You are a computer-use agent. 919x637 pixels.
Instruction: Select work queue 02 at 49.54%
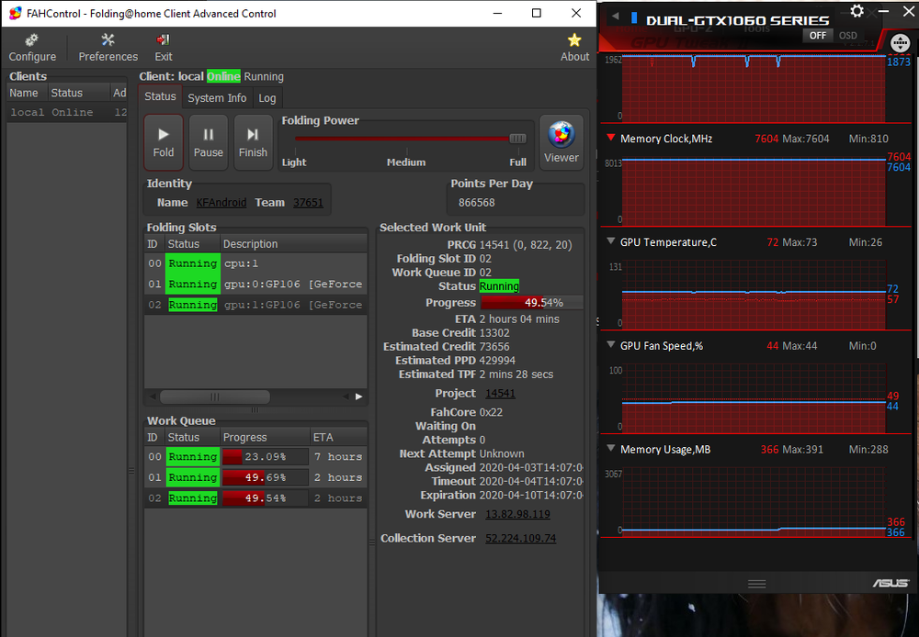[x=255, y=498]
